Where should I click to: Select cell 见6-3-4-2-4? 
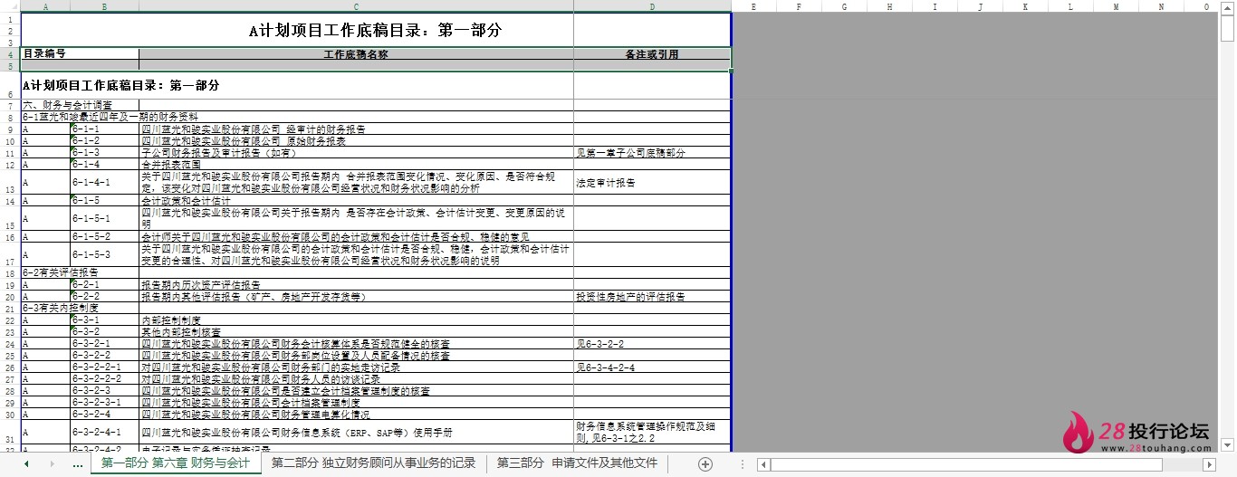click(652, 367)
